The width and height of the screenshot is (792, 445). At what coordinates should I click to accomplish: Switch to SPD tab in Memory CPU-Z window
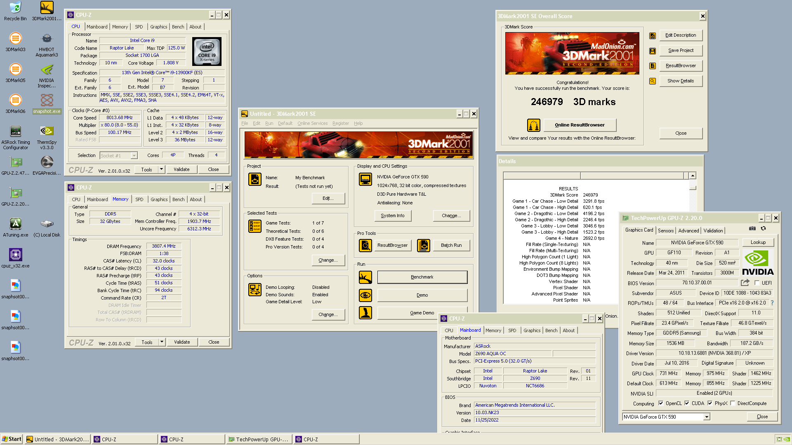[139, 199]
